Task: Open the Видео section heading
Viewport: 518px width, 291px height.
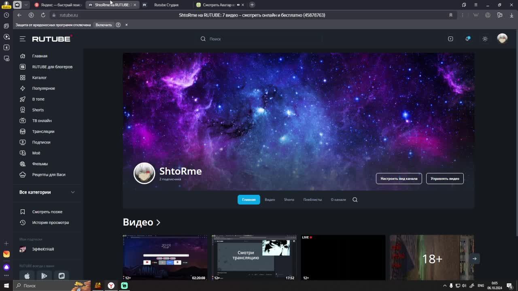Action: (142, 222)
